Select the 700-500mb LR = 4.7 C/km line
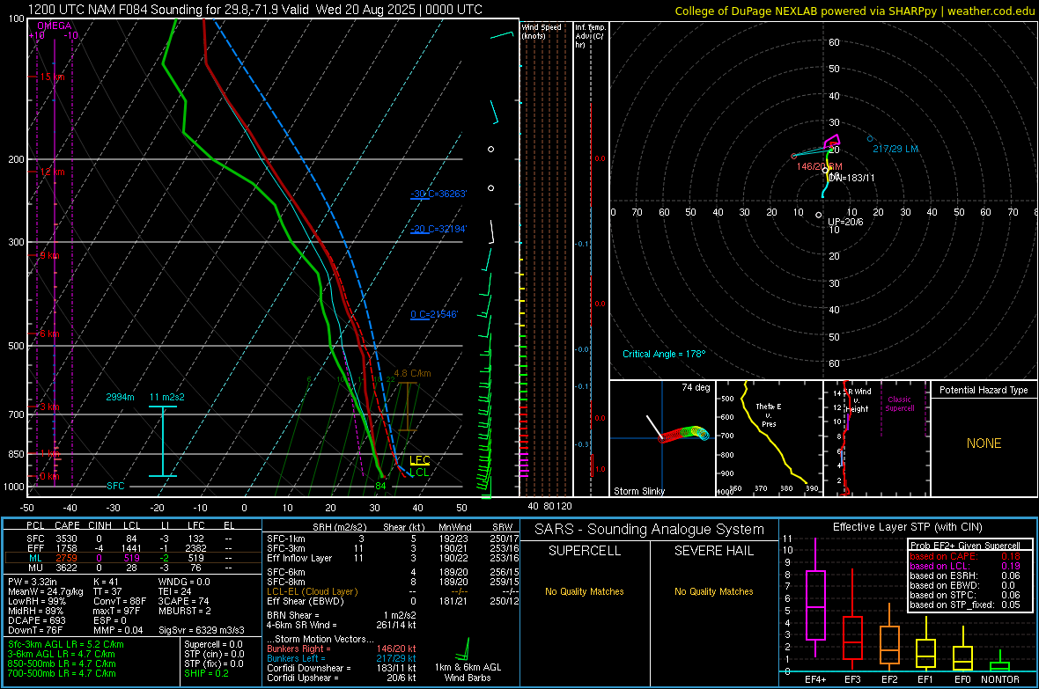This screenshot has width=1039, height=689. point(62,673)
